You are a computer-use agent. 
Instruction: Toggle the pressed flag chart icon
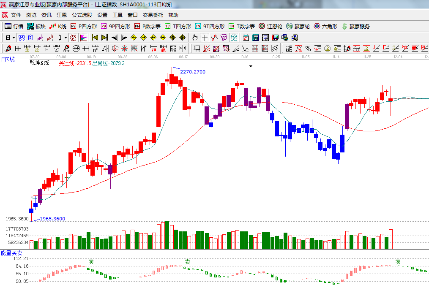pyautogui.click(x=83, y=38)
